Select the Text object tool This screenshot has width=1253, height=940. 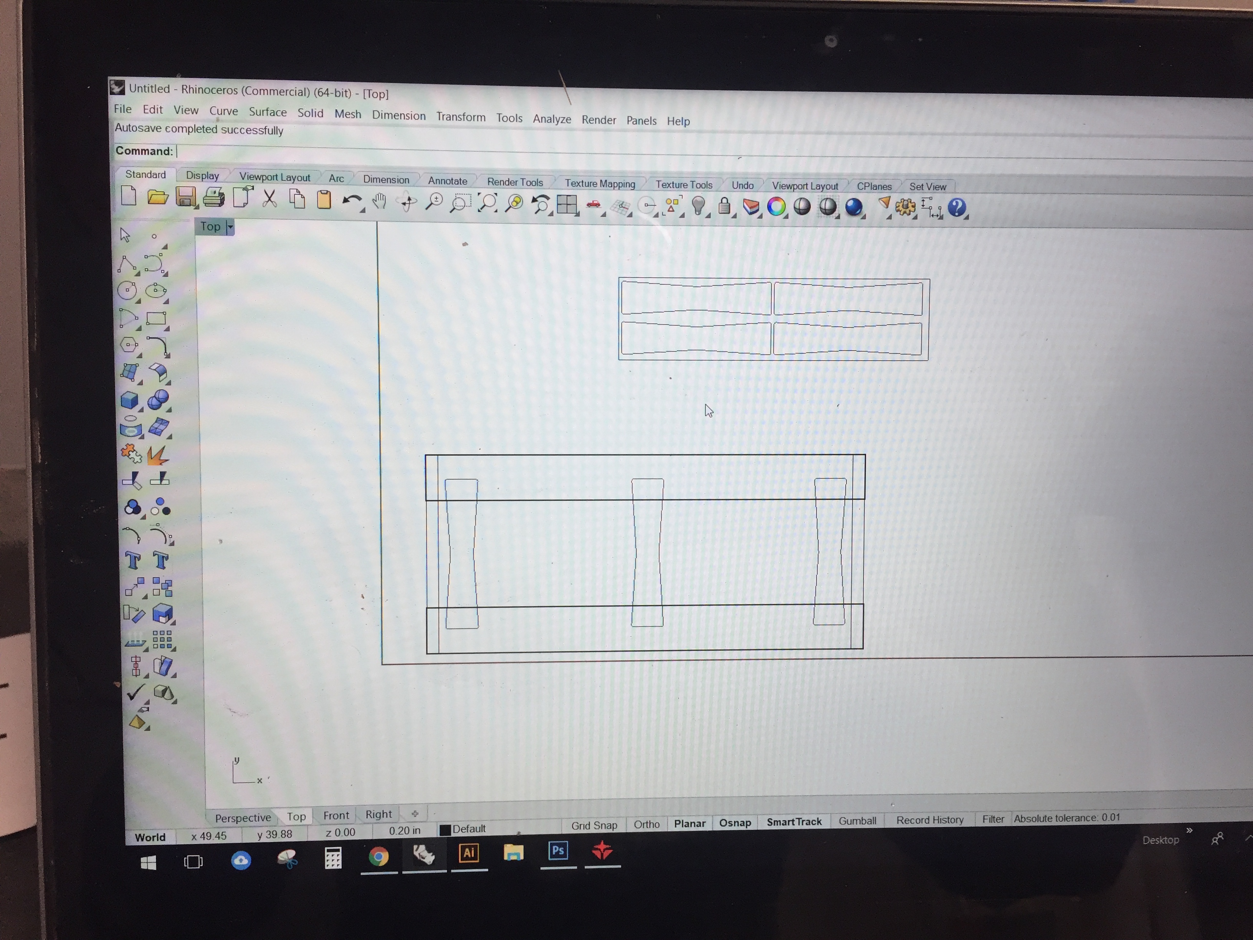tap(133, 560)
